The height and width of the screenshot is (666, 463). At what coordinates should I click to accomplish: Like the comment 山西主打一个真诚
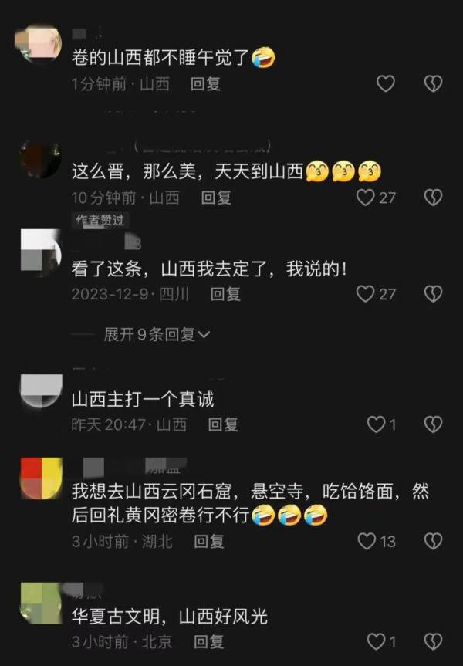381,424
